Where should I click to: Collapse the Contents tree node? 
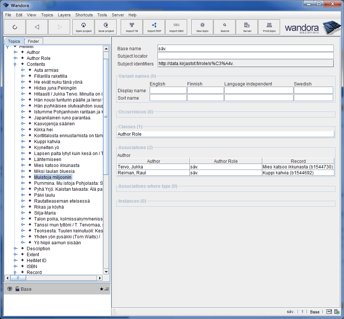15,64
